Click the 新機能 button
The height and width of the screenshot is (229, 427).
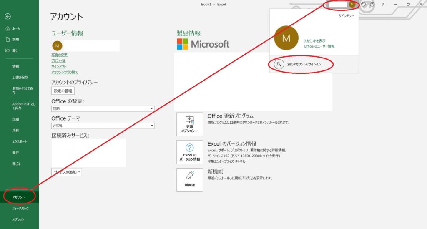pos(190,180)
